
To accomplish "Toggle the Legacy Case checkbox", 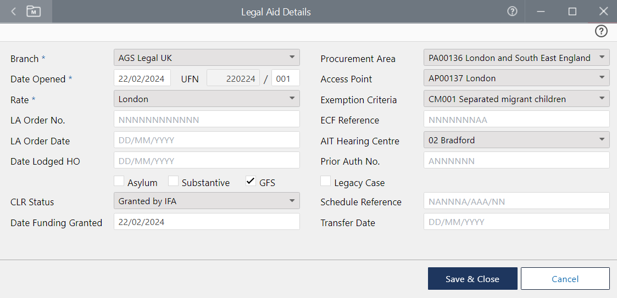I will pos(325,181).
